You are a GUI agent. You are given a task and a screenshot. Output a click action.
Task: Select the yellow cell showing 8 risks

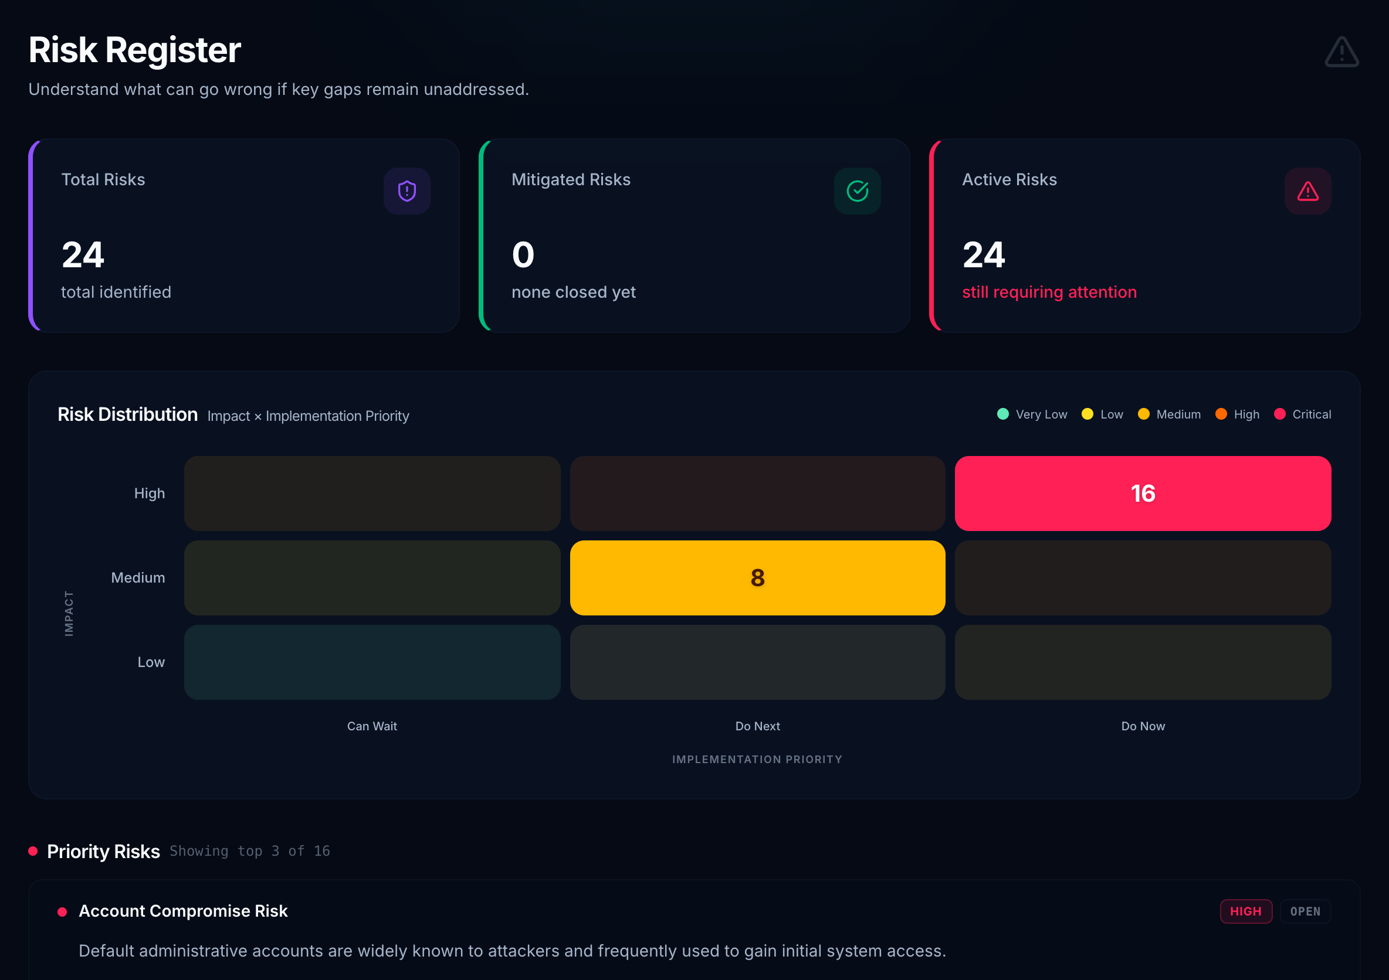click(x=757, y=578)
